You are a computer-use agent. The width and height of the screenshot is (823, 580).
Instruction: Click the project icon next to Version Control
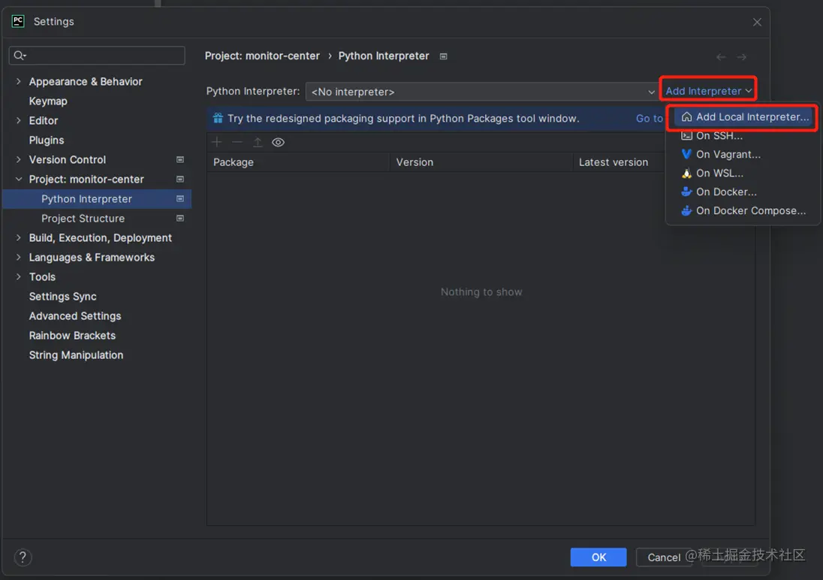tap(180, 160)
